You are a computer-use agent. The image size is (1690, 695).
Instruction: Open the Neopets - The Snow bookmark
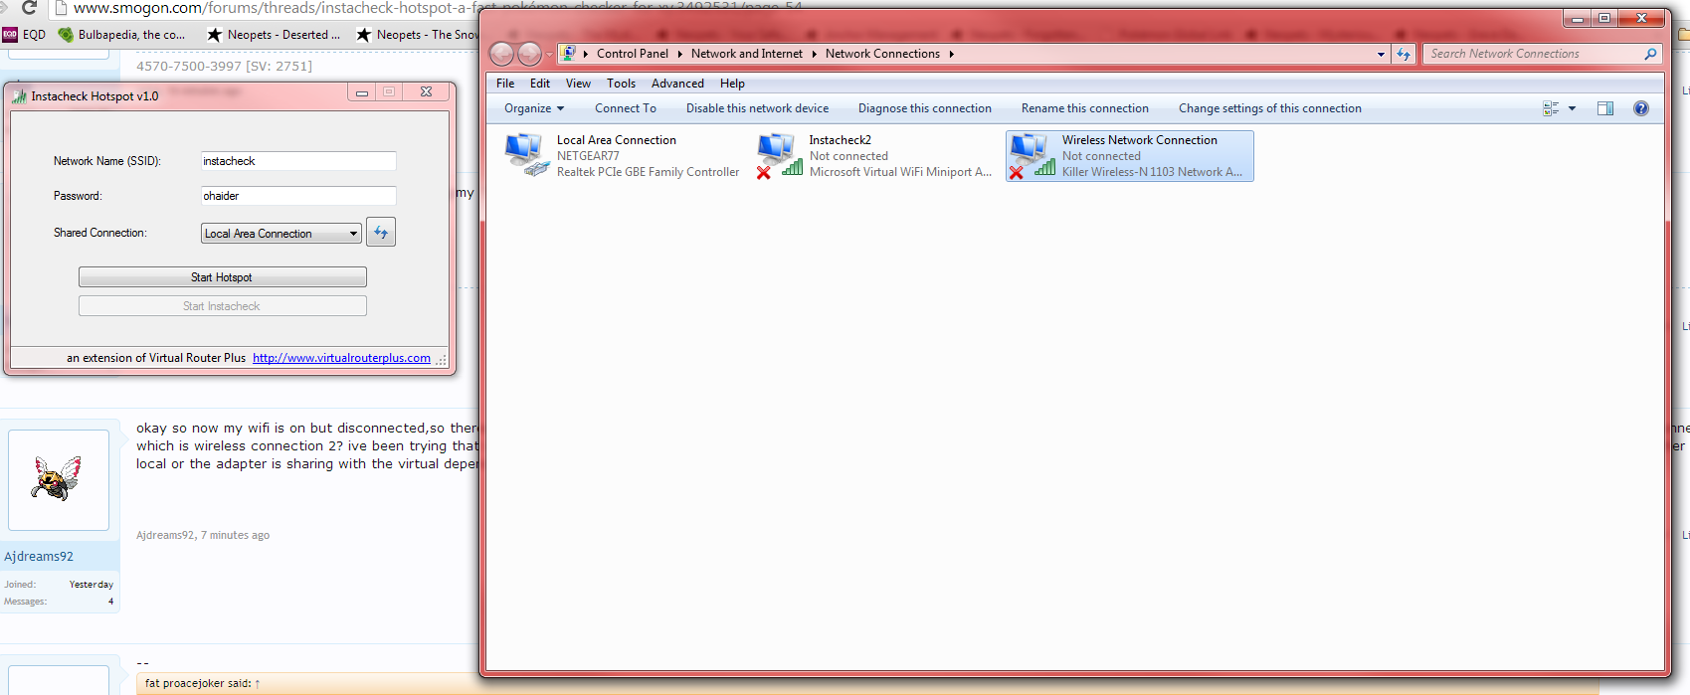417,35
